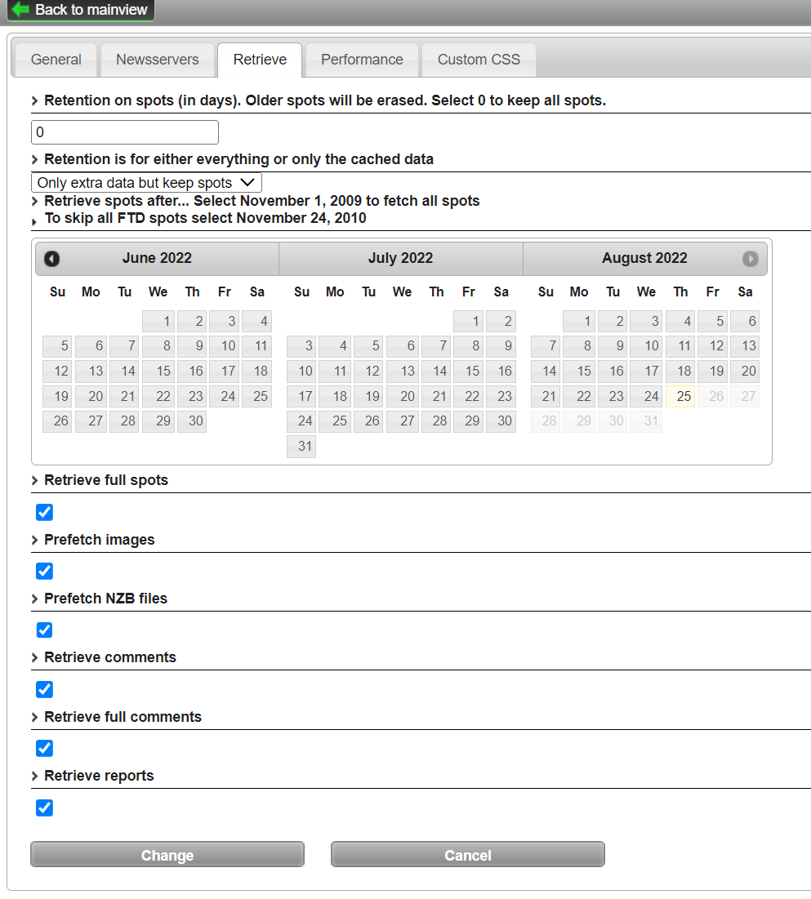Click the green back arrow icon
Viewport: 811px width, 899px height.
19,10
